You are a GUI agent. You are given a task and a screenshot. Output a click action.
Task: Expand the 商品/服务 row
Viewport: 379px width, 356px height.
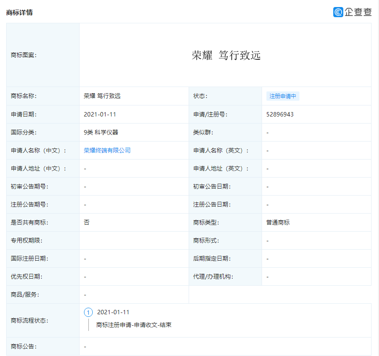[x=85, y=294]
